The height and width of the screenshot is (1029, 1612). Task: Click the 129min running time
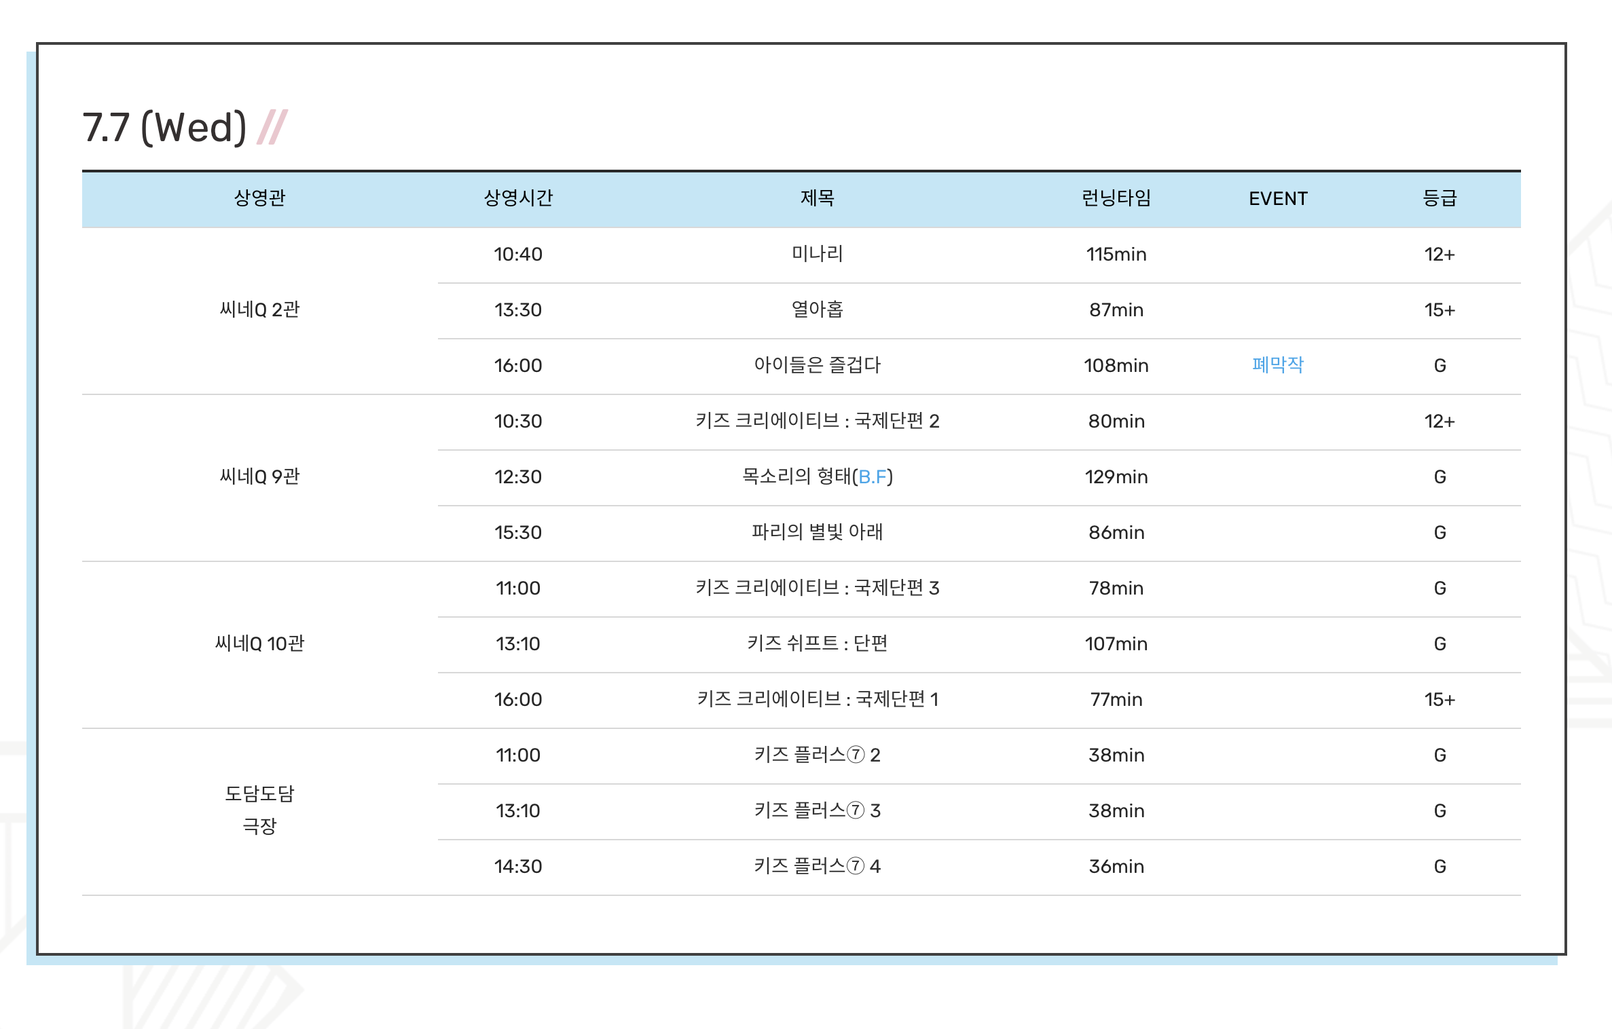(x=1116, y=476)
